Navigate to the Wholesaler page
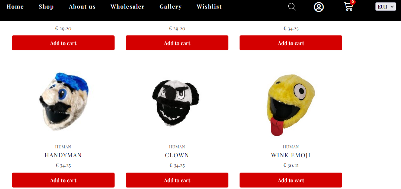401x189 pixels. point(127,7)
